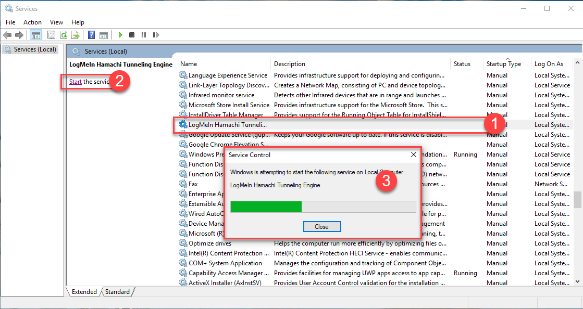Viewport: 583px width, 309px height.
Task: Open the Action menu
Action: click(x=32, y=22)
